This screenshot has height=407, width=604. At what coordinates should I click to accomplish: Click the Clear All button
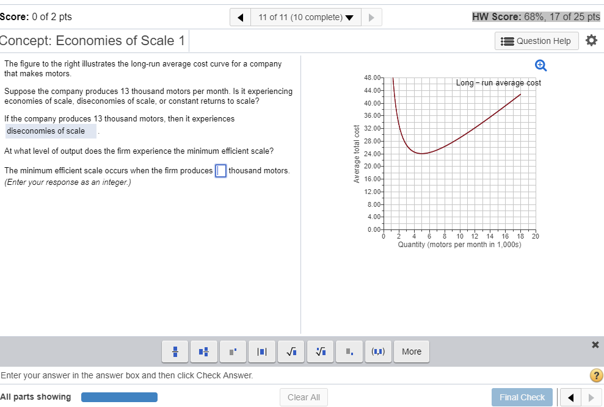point(304,397)
